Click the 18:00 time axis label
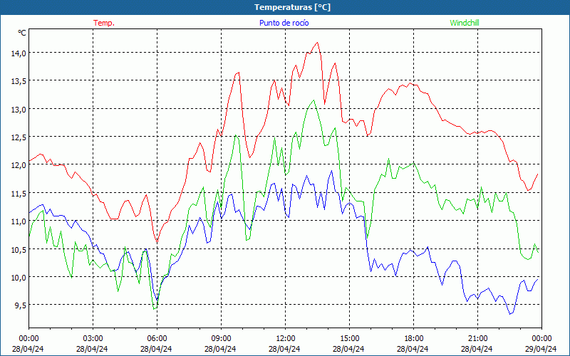Screen dimensions: 570x356 (x=414, y=339)
